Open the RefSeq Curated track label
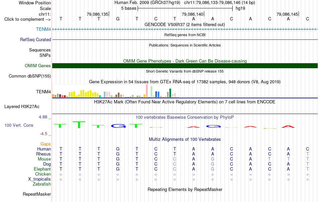This screenshot has height=202, width=318. coord(35,39)
